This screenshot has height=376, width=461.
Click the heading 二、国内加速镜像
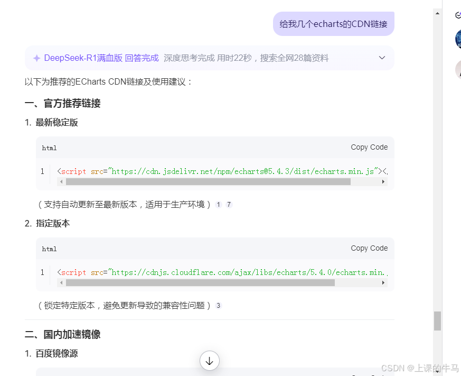pos(63,334)
